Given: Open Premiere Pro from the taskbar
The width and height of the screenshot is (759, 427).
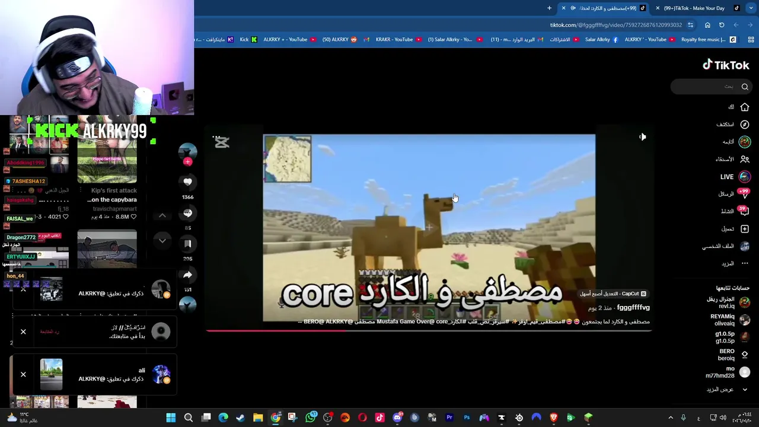Looking at the screenshot, I should pyautogui.click(x=449, y=418).
